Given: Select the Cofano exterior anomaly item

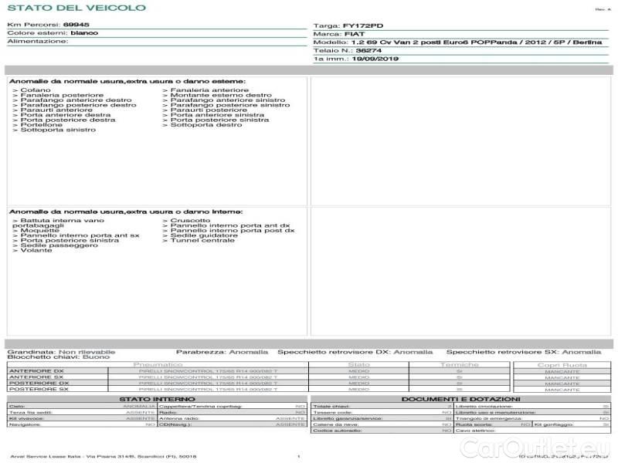Looking at the screenshot, I should [x=36, y=90].
